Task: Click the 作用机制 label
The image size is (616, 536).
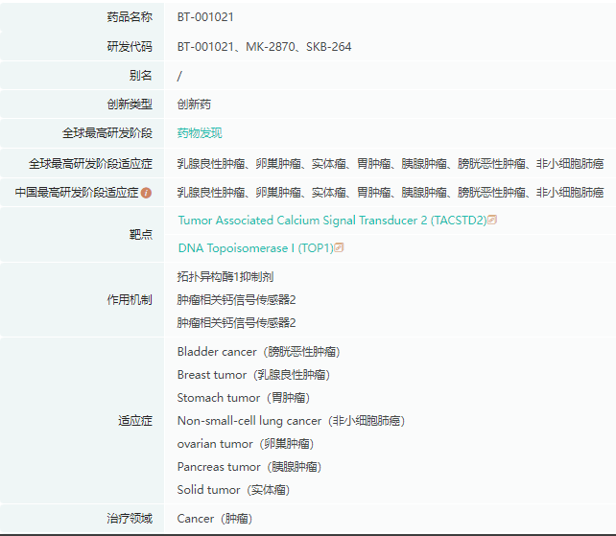Action: (x=130, y=300)
